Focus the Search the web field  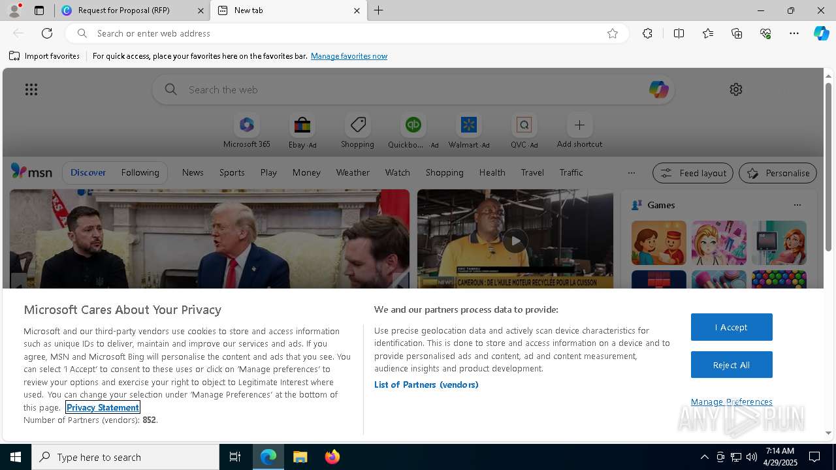(413, 89)
